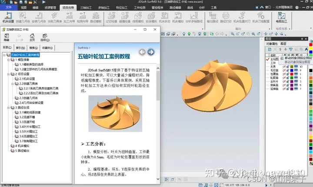
Task: Click the zoom window magnifier in view toolbar
Action: (233, 34)
